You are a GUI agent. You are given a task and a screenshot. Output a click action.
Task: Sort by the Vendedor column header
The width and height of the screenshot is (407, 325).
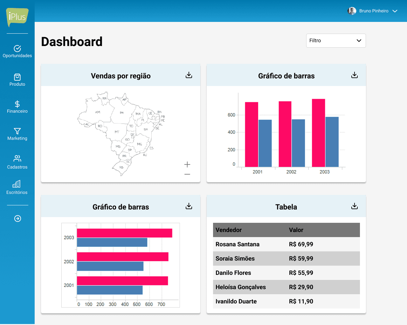(229, 230)
